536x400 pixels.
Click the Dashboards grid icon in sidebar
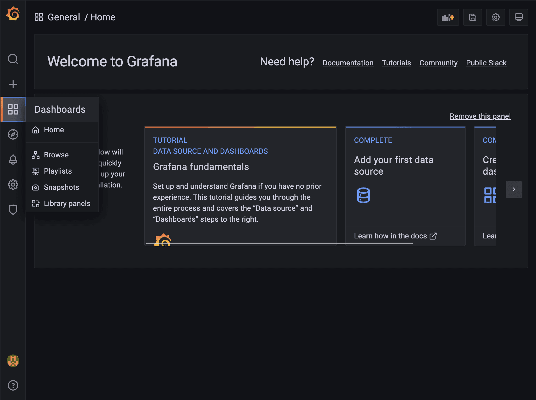pyautogui.click(x=13, y=109)
